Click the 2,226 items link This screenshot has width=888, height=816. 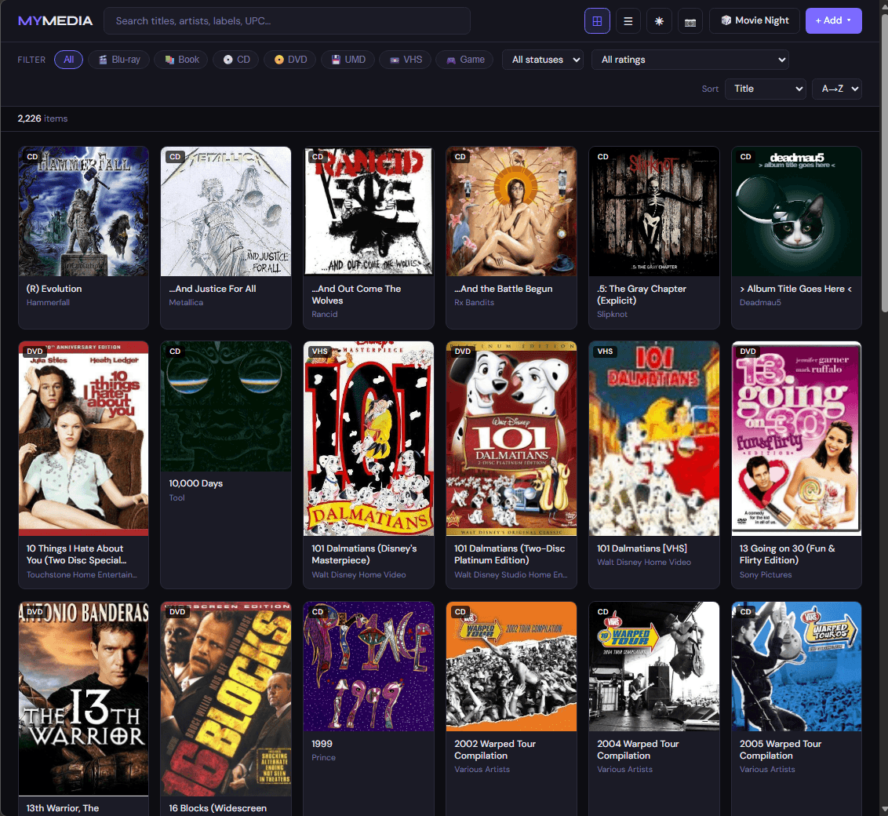(x=42, y=118)
